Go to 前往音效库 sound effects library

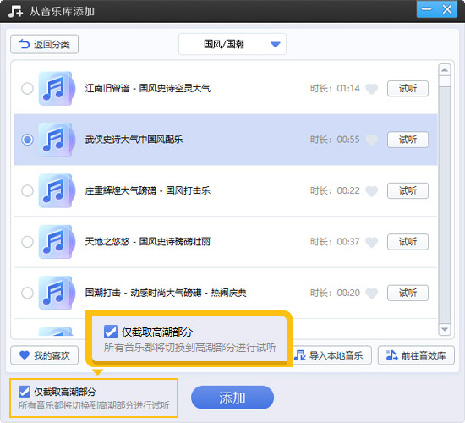[x=416, y=355]
